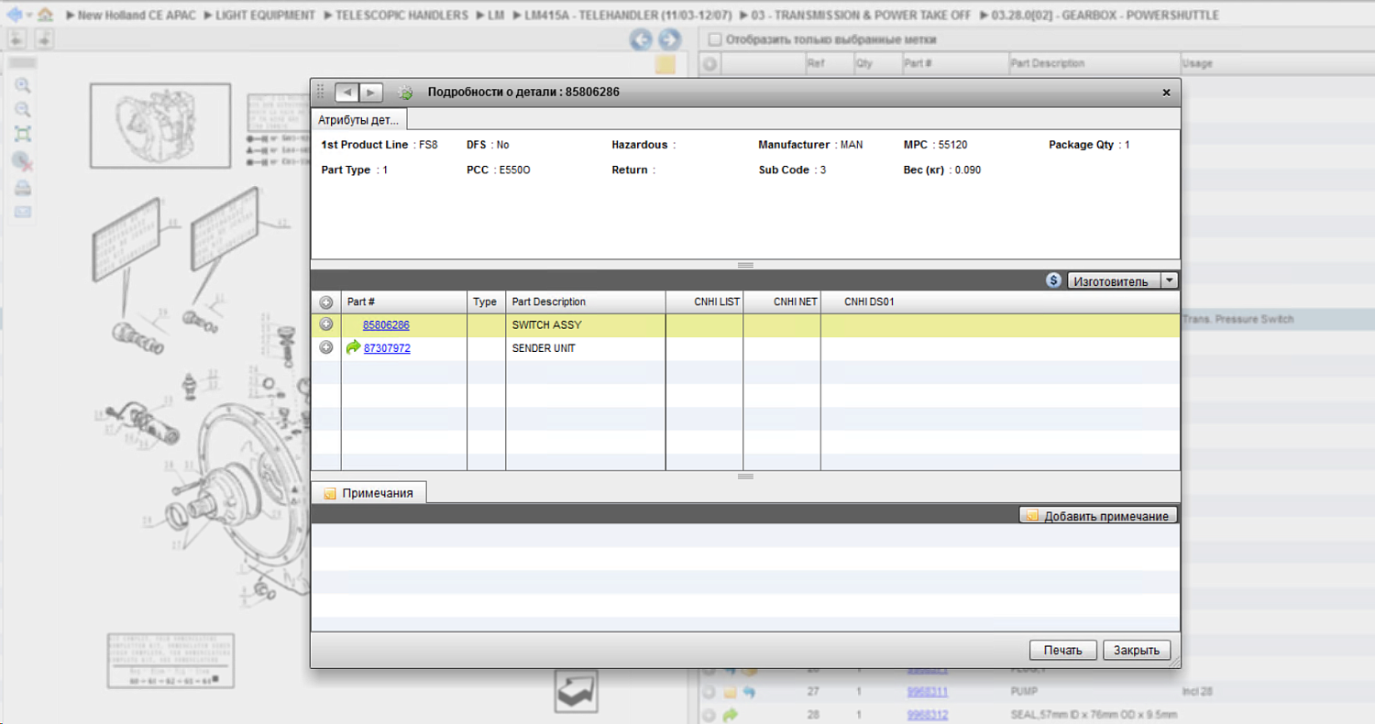Viewport: 1375px width, 724px height.
Task: Click the 'New Holland CE APAC' breadcrumb
Action: (137, 16)
